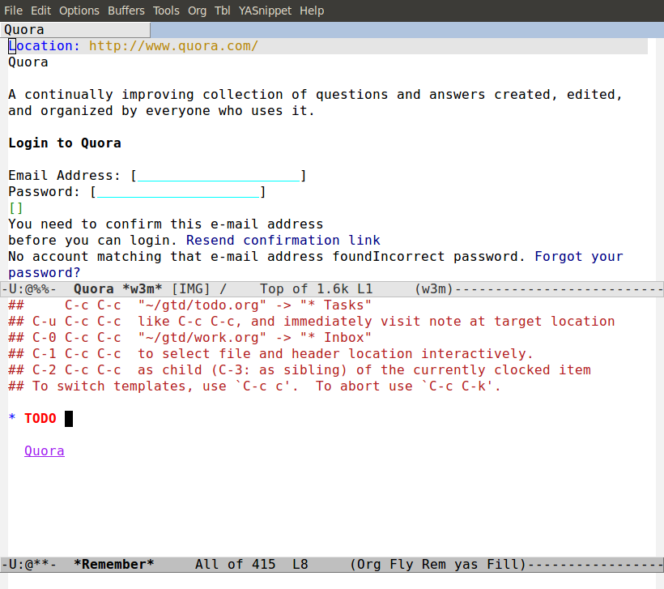
Task: Click the 'Login to Quora' heading
Action: pyautogui.click(x=65, y=143)
